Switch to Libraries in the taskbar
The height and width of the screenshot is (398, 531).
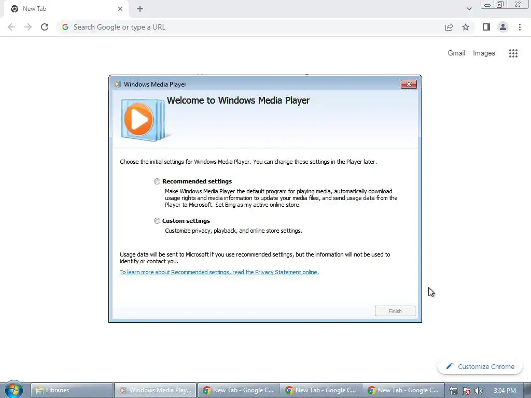(x=72, y=390)
